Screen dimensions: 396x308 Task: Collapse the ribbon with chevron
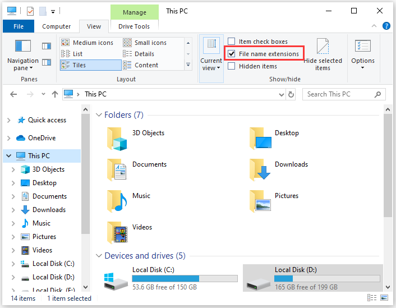tap(374, 26)
